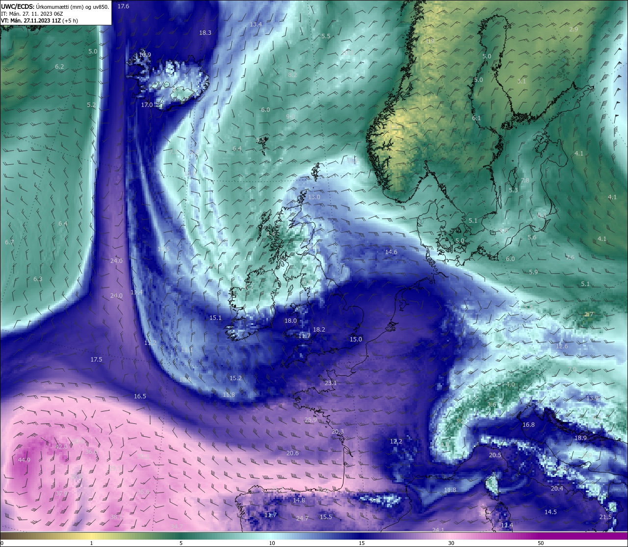Screen dimensions: 628x547
Task: Click the 15.1 value off southwest Ireland
Action: [x=215, y=318]
